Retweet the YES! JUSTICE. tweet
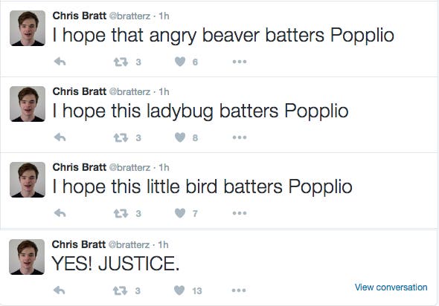This screenshot has height=306, width=439. coord(120,291)
